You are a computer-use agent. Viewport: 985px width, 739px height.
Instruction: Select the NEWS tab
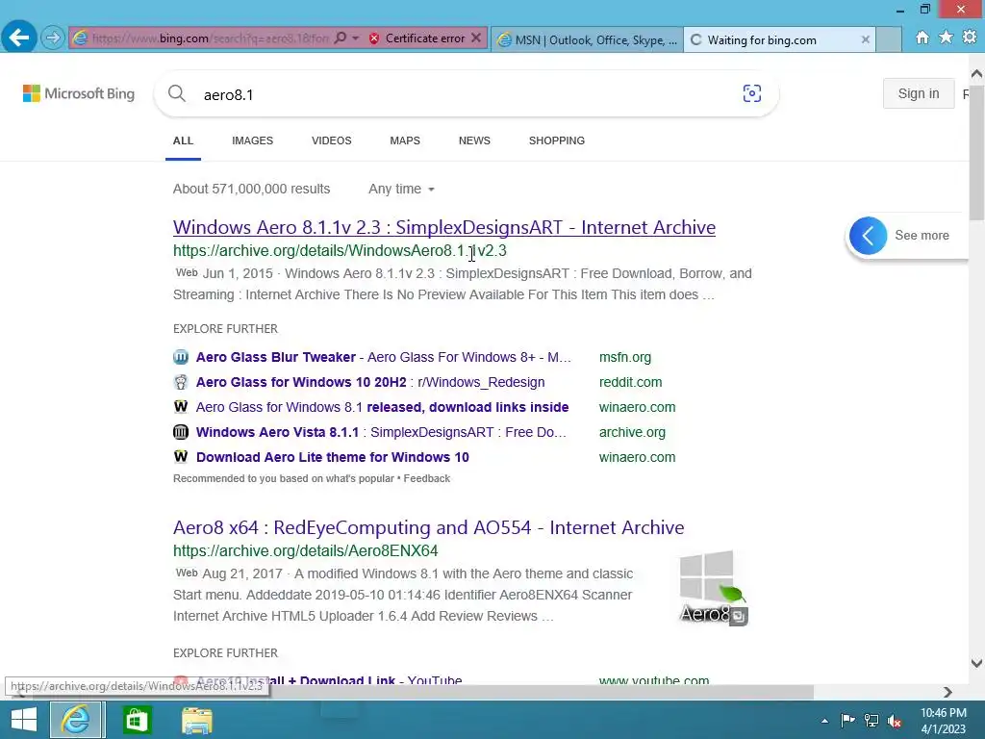point(474,140)
